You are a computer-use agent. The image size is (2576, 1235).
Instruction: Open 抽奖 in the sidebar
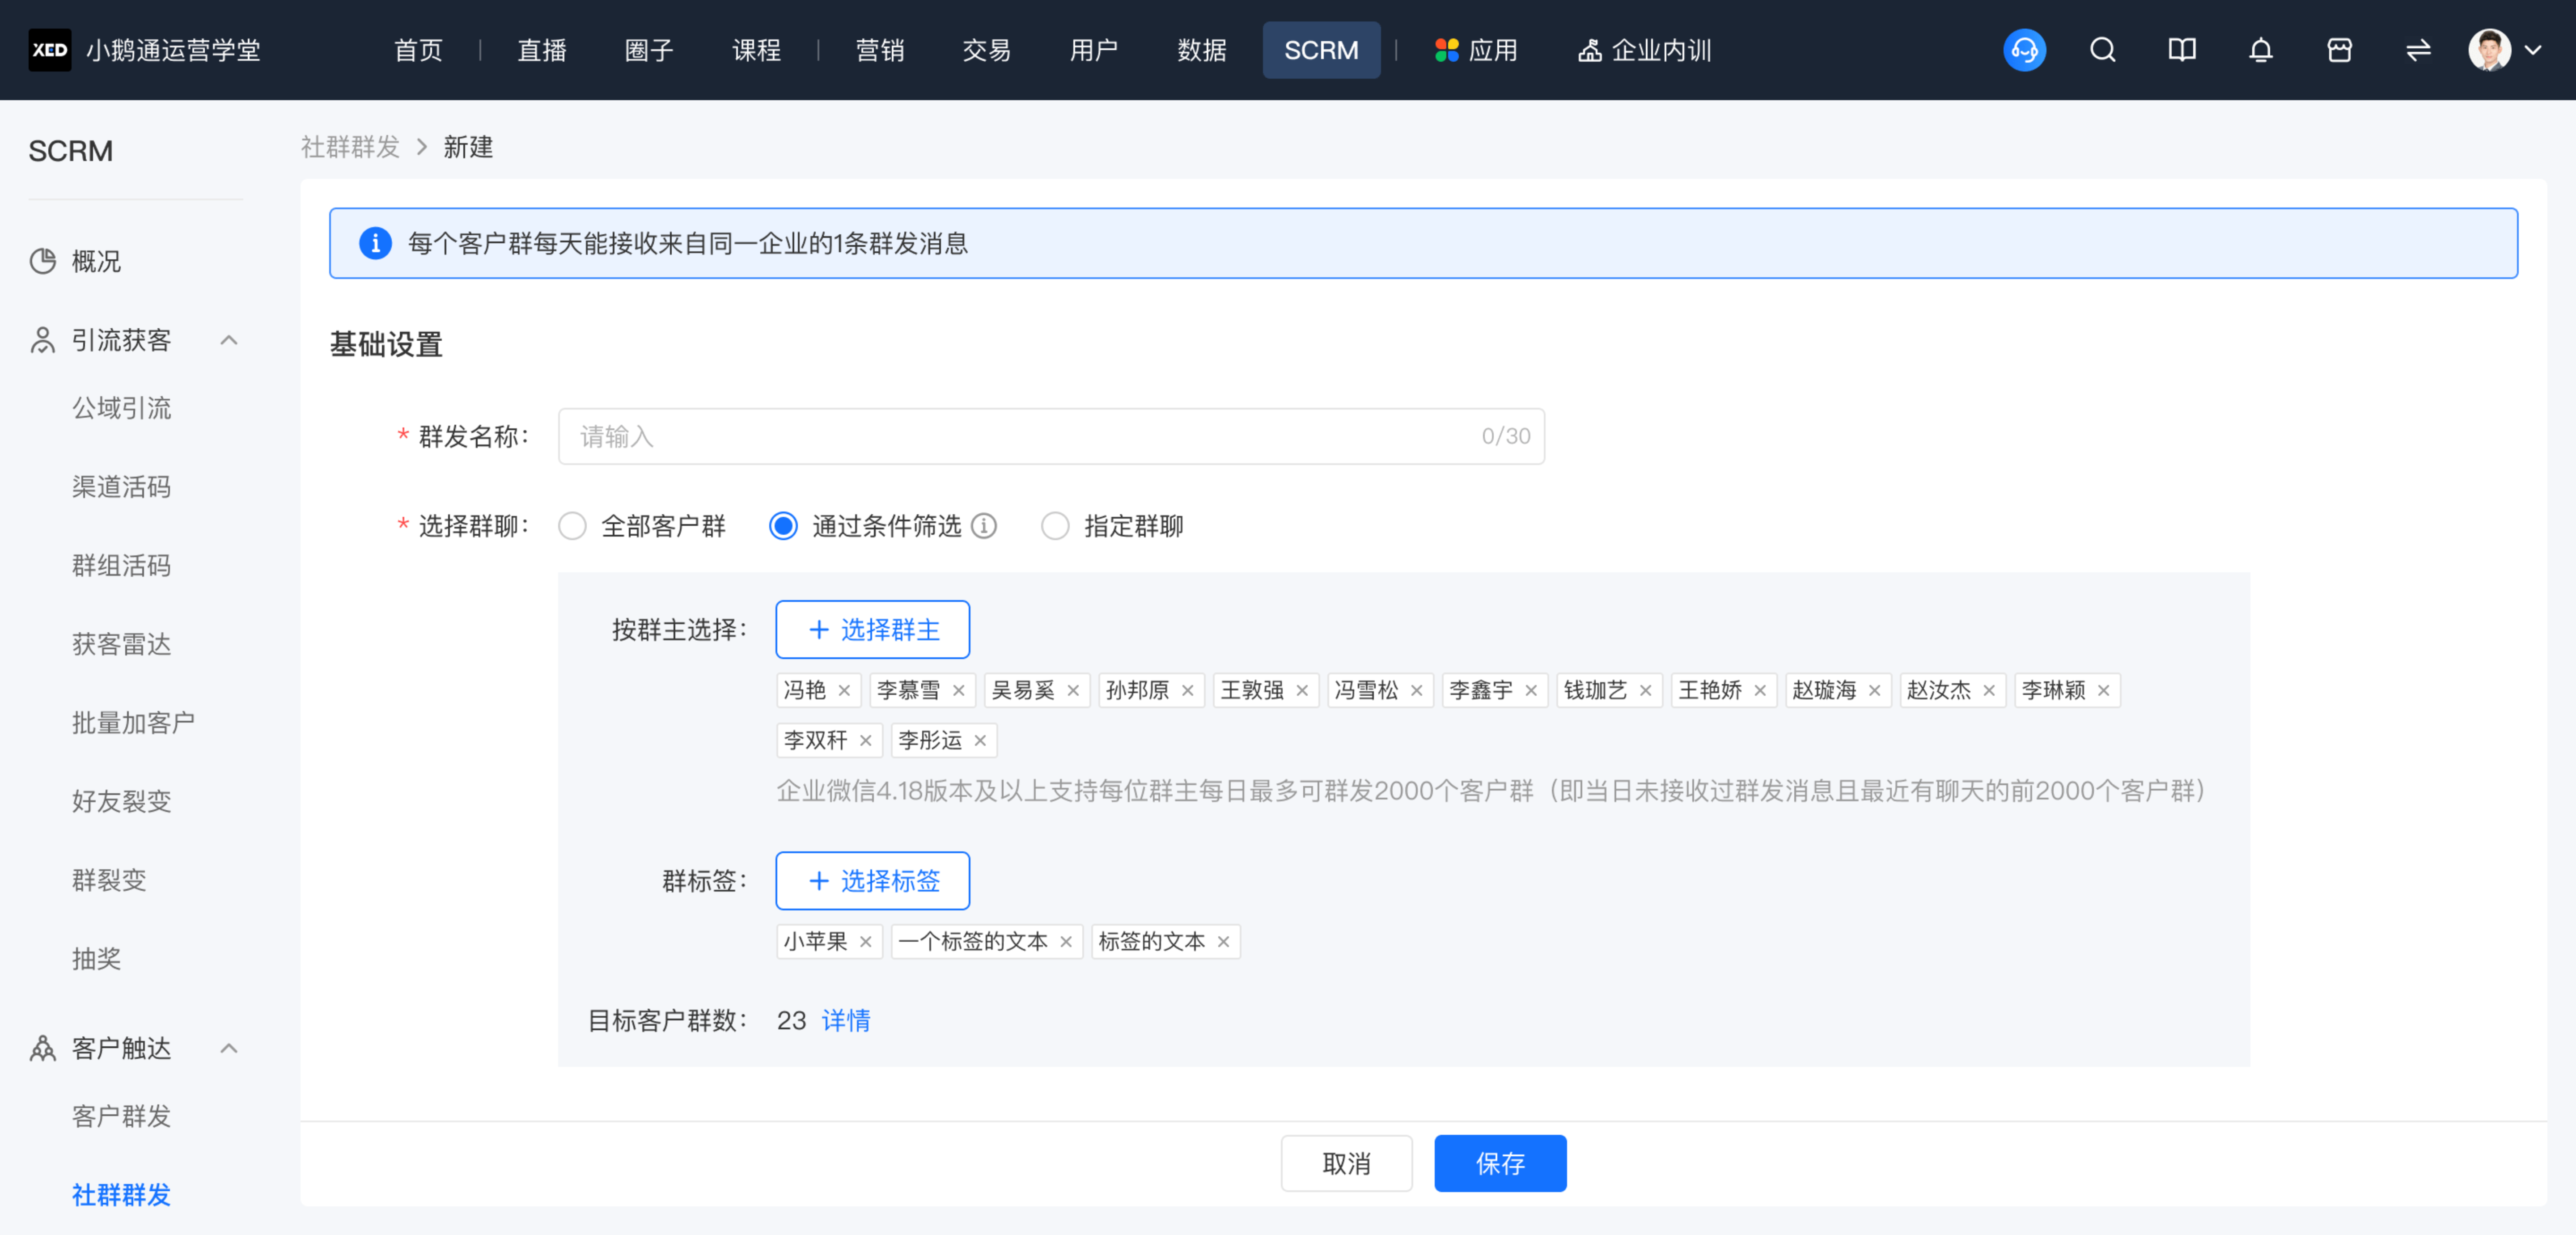(96, 960)
